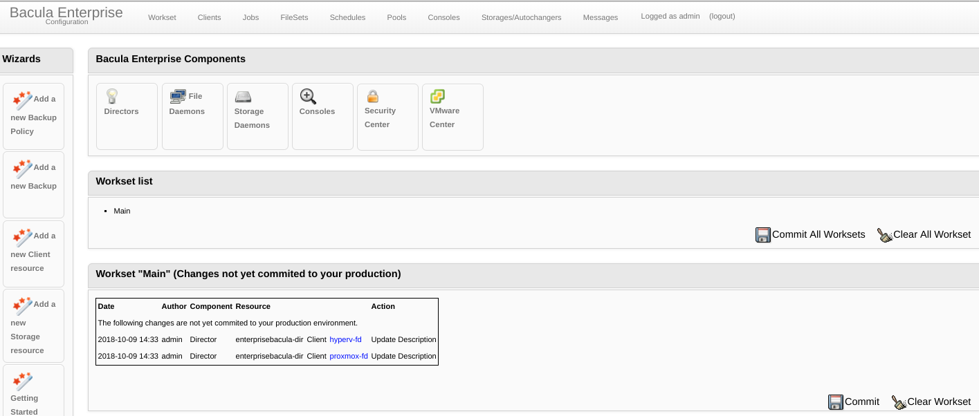Click Update Description in the proxmox-fd row
Image resolution: width=979 pixels, height=416 pixels.
click(x=403, y=357)
